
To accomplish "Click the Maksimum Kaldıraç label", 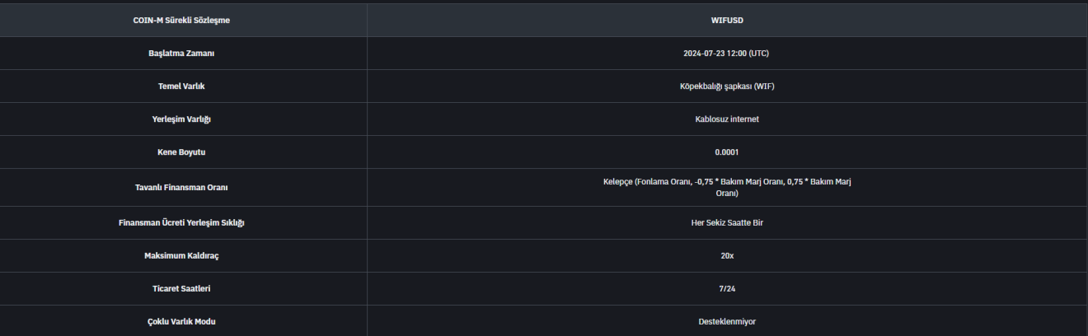I will [x=181, y=256].
